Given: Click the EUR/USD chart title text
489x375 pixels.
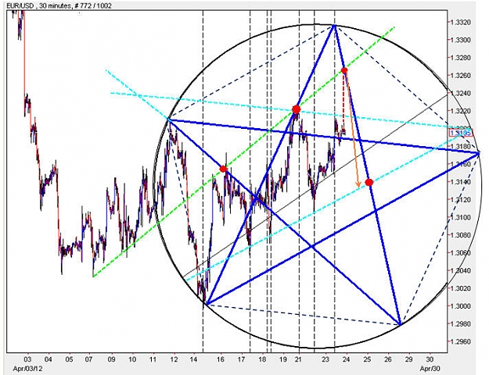Looking at the screenshot, I should point(59,5).
